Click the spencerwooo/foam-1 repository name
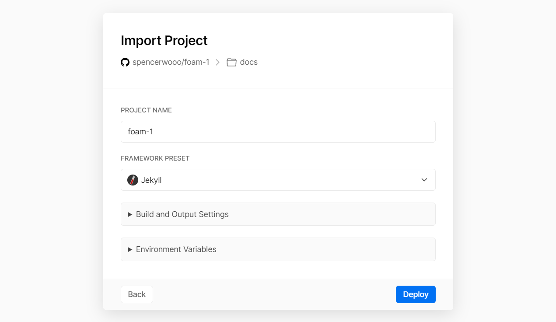 pyautogui.click(x=171, y=62)
